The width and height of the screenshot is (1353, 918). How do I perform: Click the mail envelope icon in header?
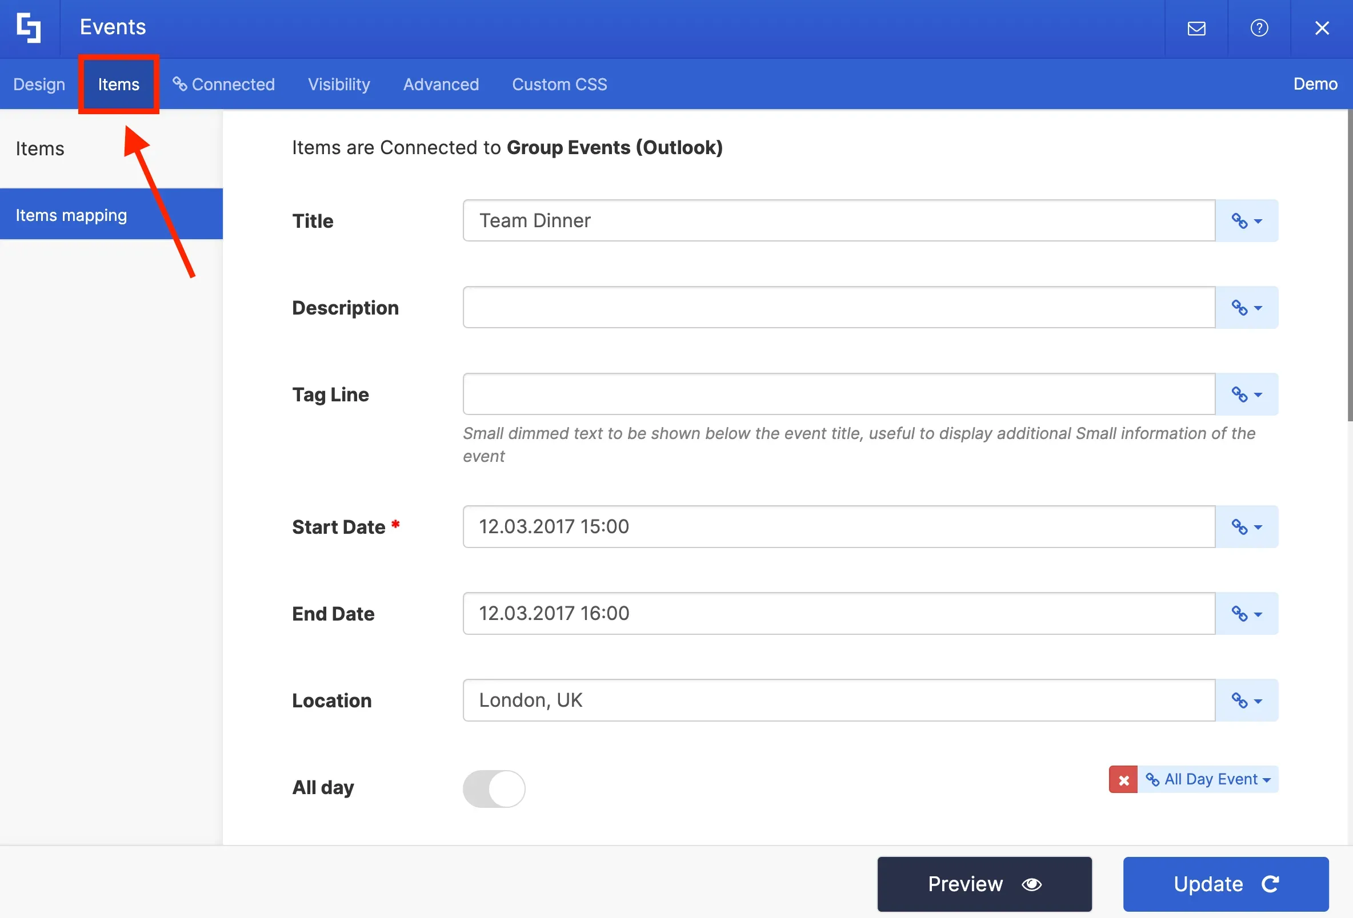tap(1196, 28)
